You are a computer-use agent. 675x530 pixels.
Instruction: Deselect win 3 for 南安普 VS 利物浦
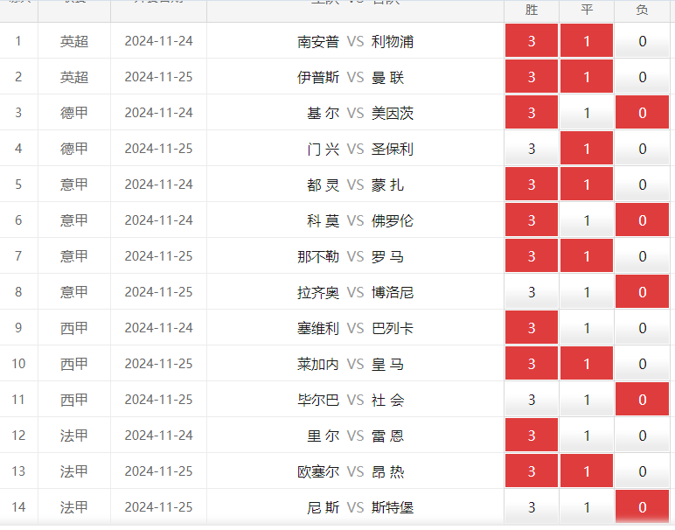tap(532, 40)
